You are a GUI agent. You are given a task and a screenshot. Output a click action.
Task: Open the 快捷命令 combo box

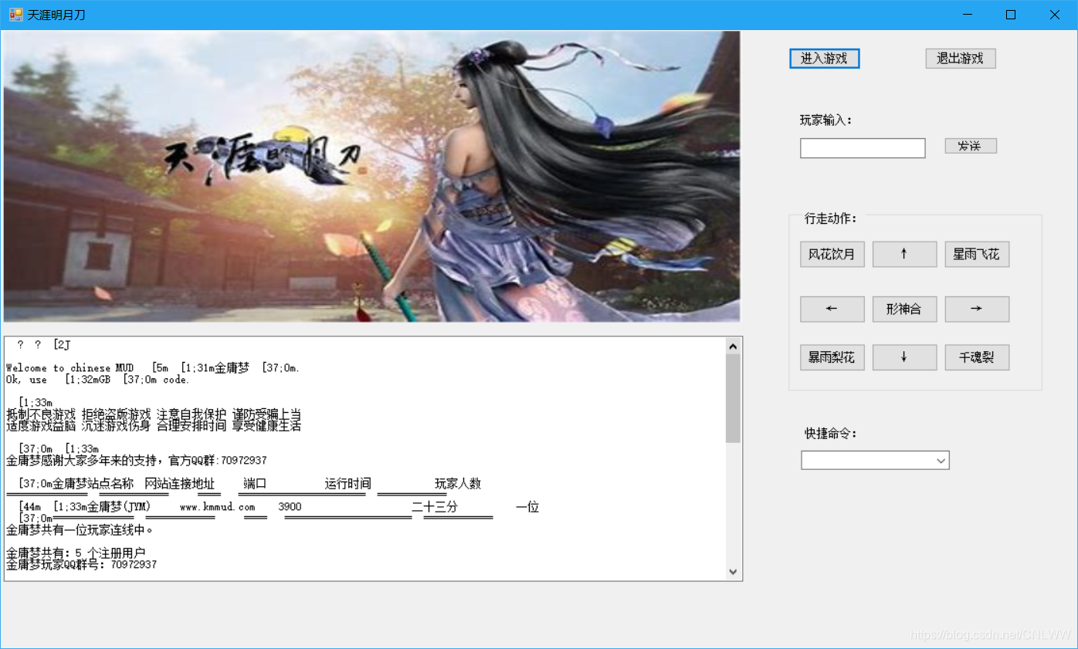pyautogui.click(x=875, y=461)
